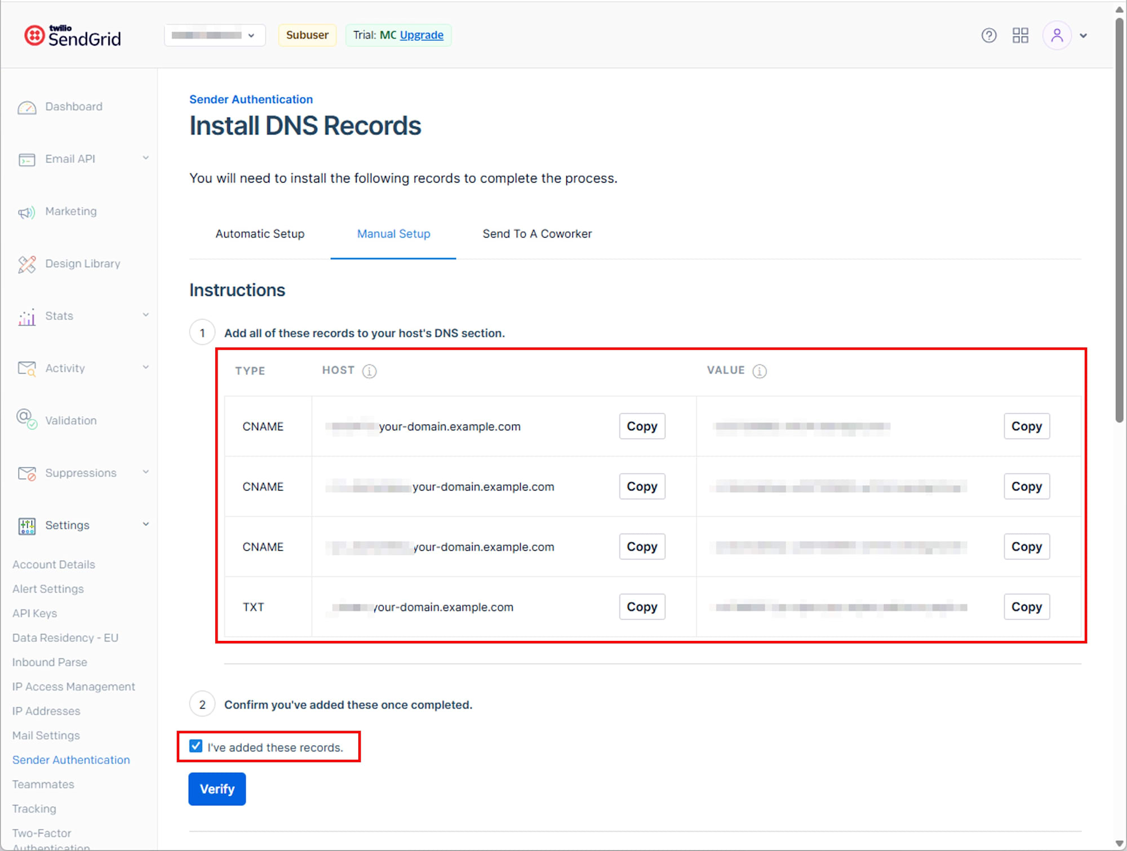The width and height of the screenshot is (1127, 851).
Task: Select the Settings sliders icon
Action: (26, 525)
